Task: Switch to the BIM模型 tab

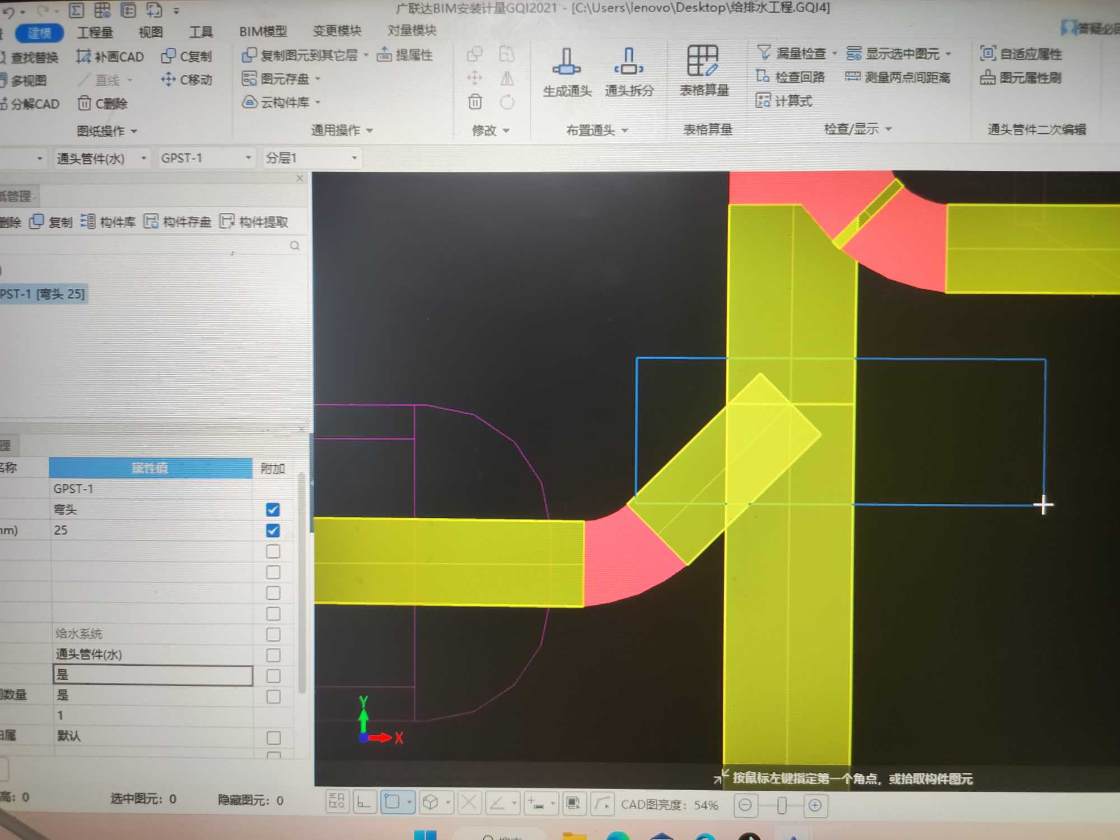Action: click(263, 31)
